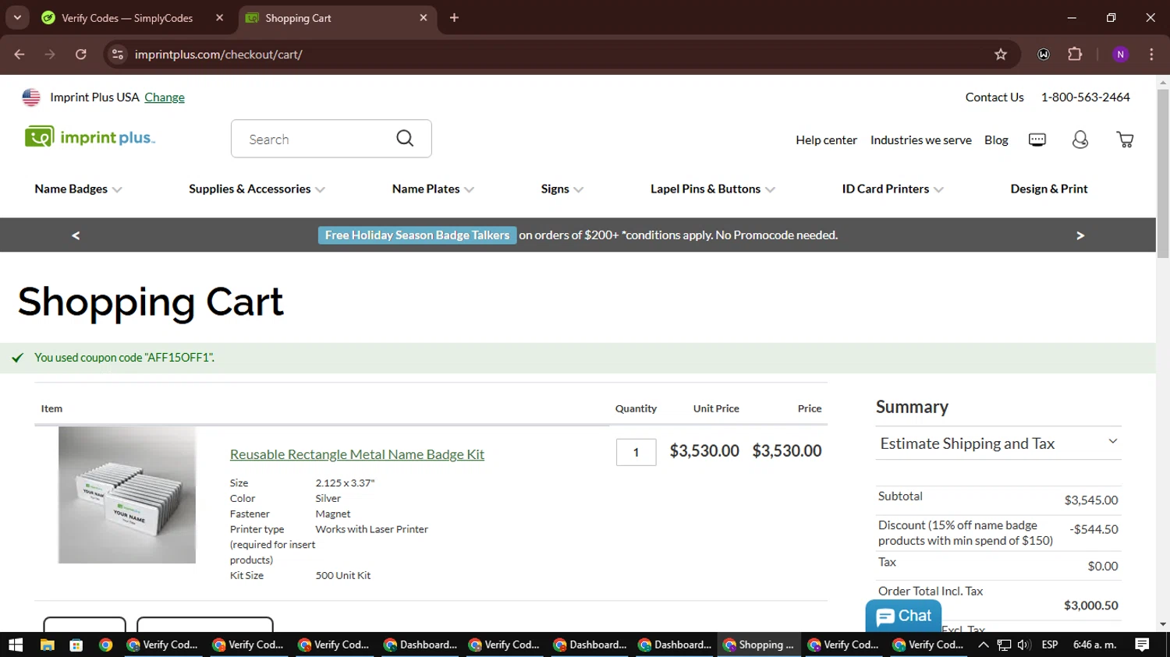Click the coupon code AFF15OFF1 message
This screenshot has width=1170, height=657.
124,358
